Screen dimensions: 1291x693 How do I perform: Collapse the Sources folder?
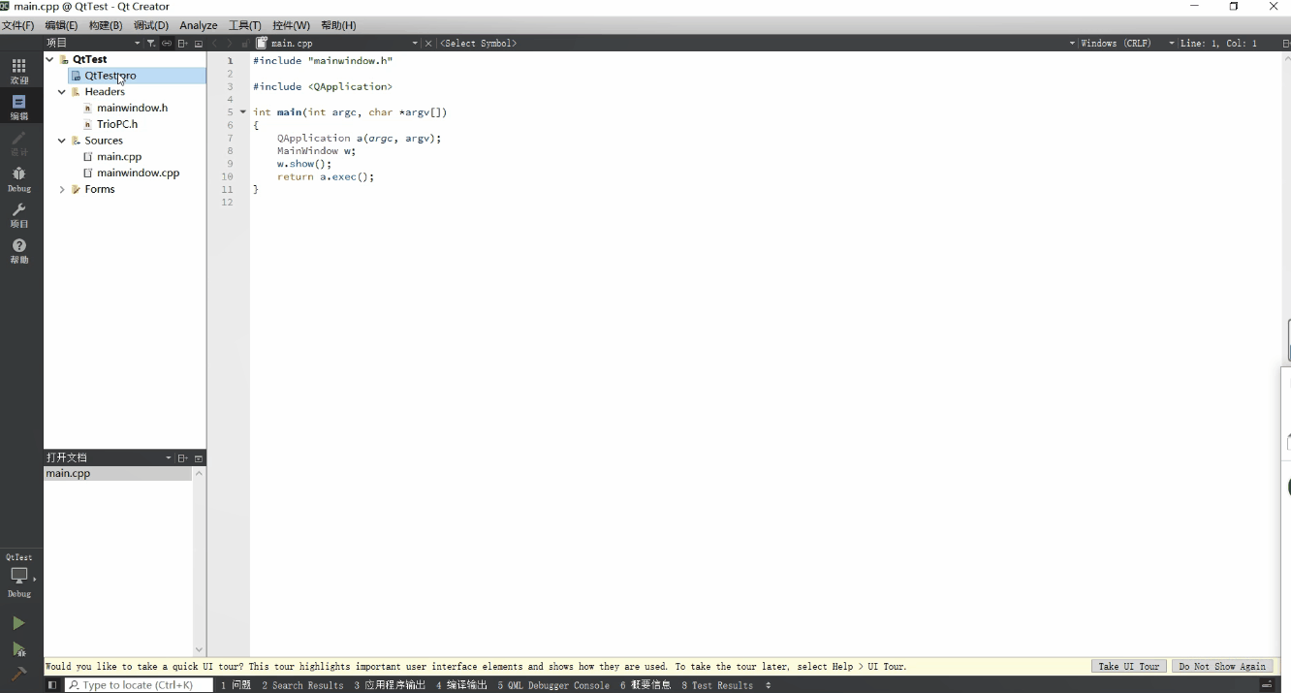62,141
